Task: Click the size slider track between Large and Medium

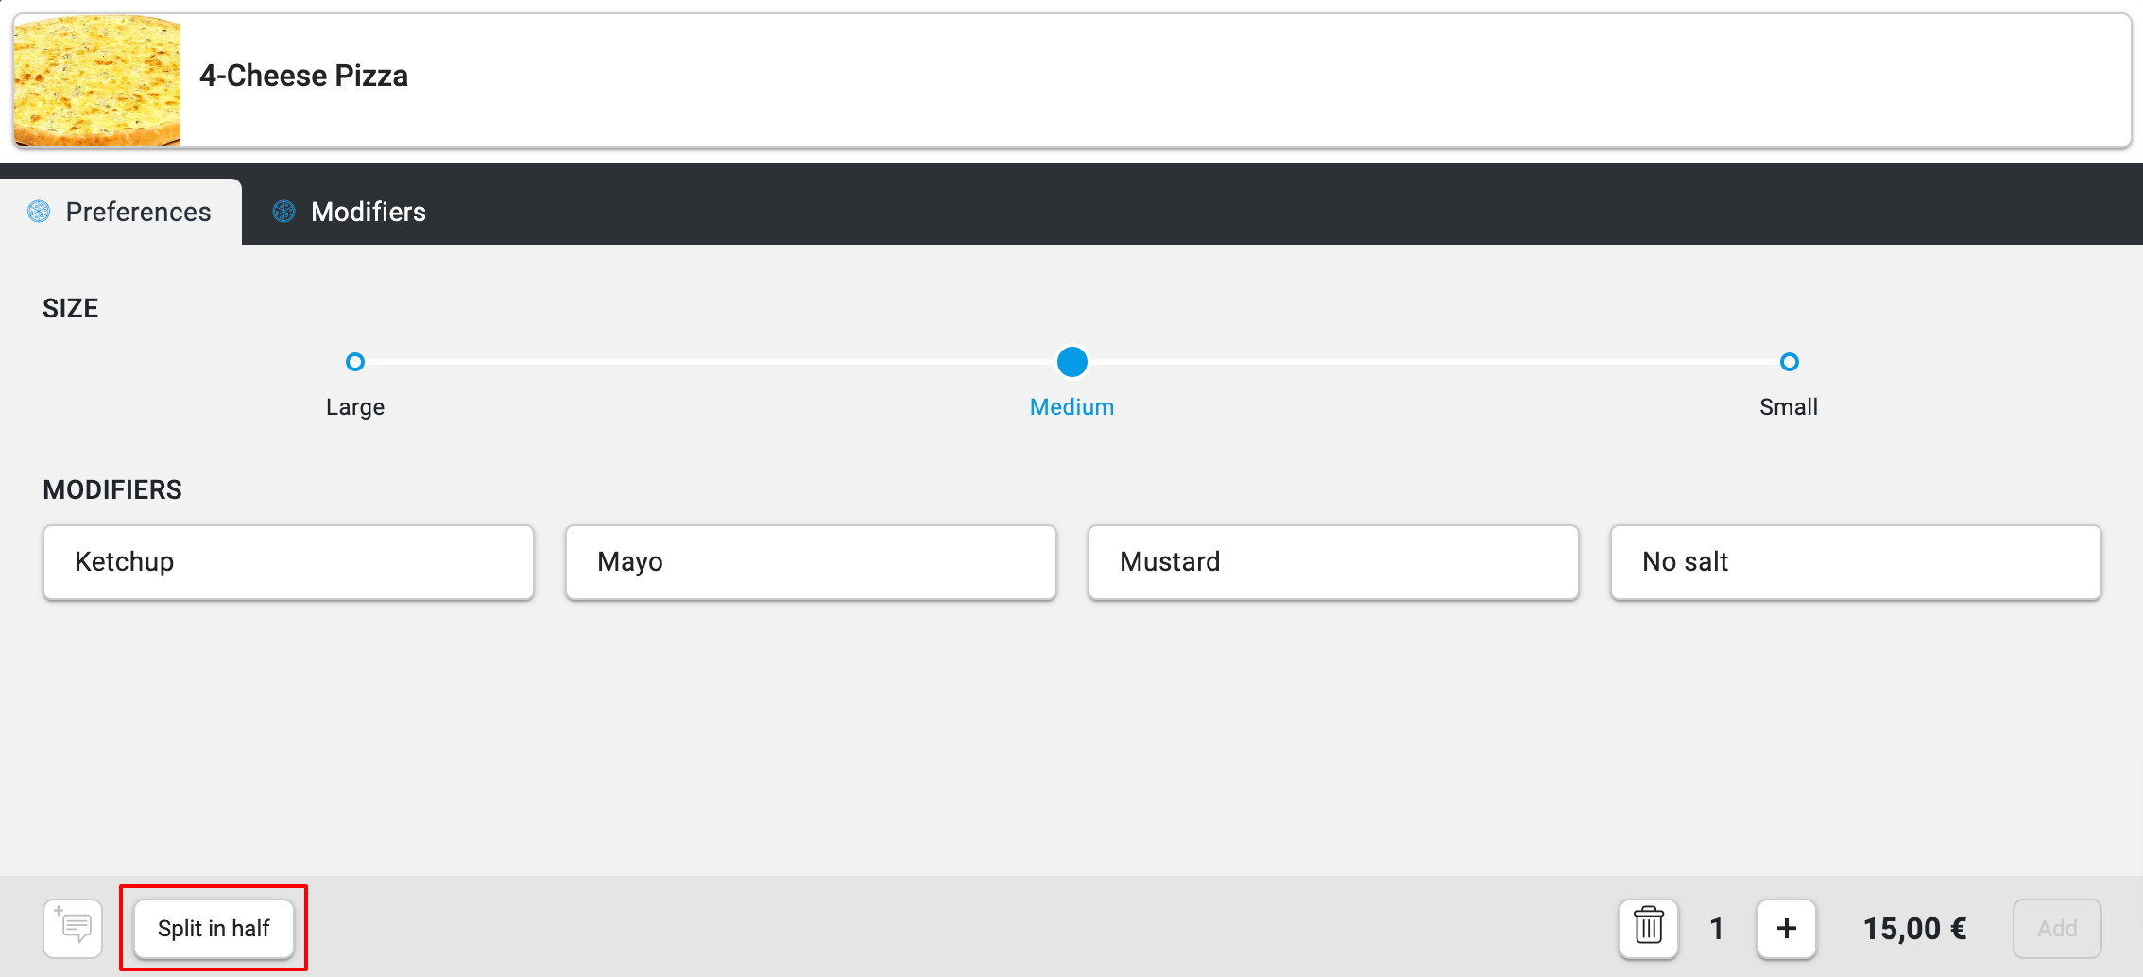Action: (713, 362)
